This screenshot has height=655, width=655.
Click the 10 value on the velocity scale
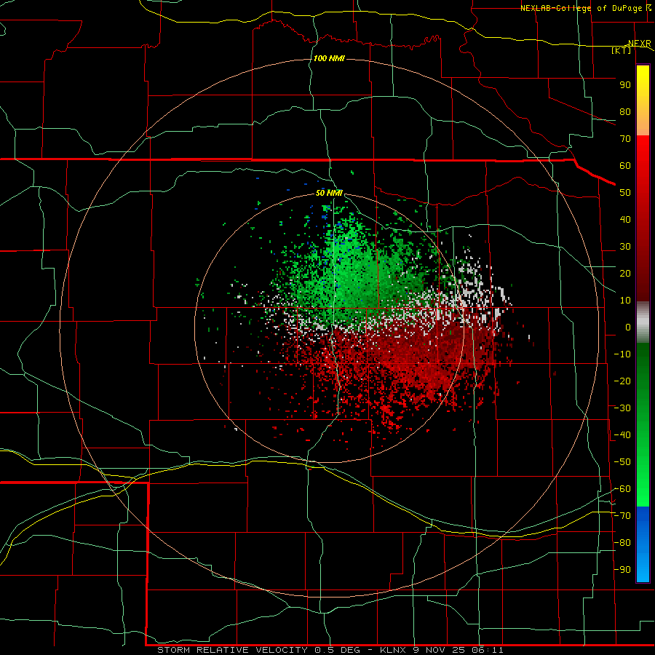click(625, 301)
